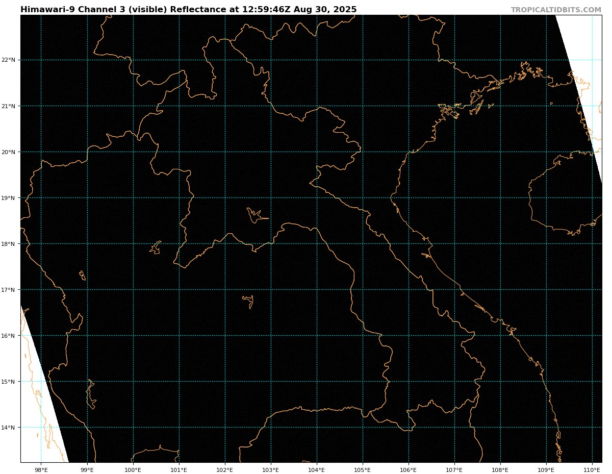Click the 21°N latitude label
Viewport: 612px width, 474px height.
pyautogui.click(x=9, y=106)
